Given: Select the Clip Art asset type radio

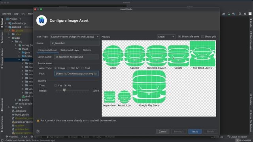Looking at the screenshot, I should click(x=68, y=68).
